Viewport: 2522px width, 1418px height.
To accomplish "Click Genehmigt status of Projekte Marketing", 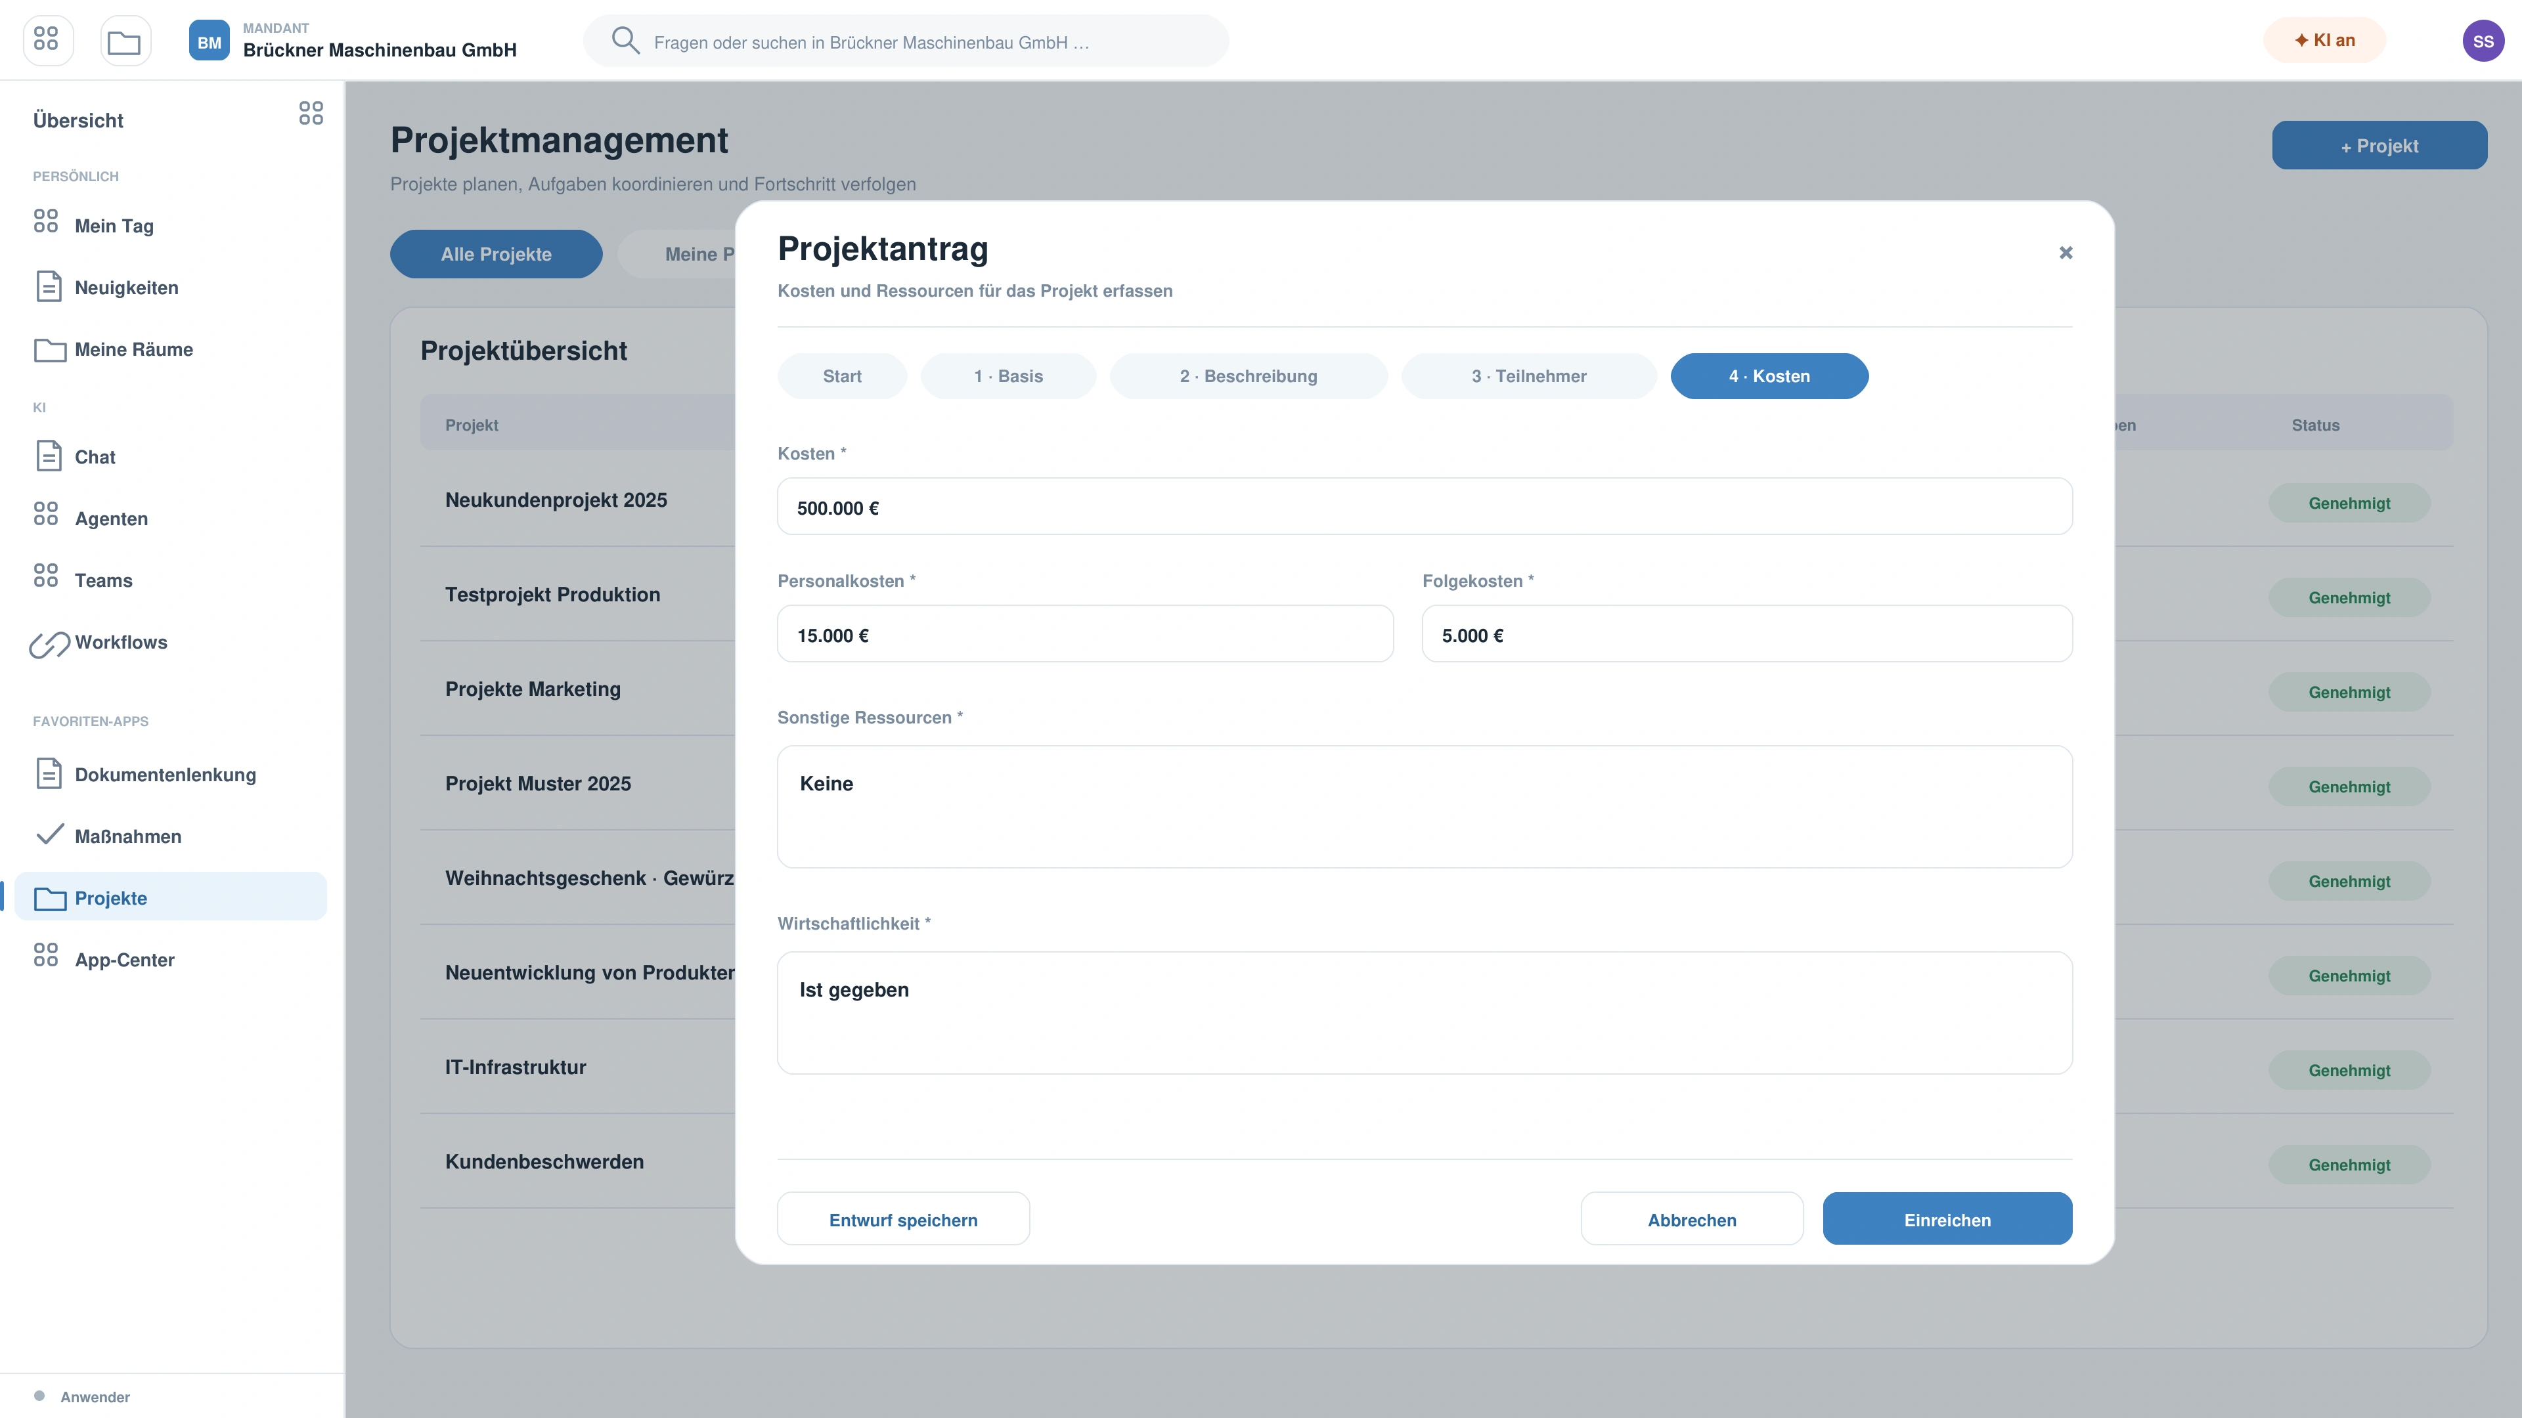I will coord(2349,692).
